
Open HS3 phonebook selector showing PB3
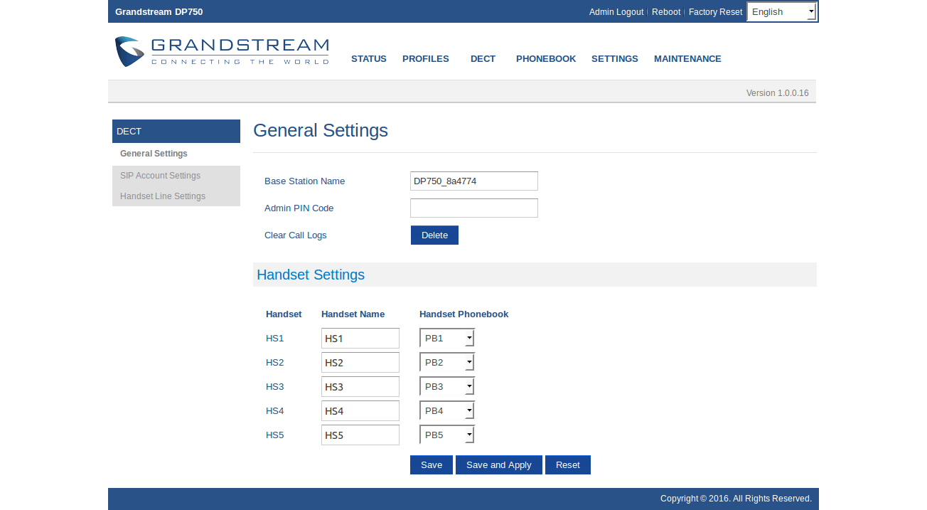click(x=446, y=387)
